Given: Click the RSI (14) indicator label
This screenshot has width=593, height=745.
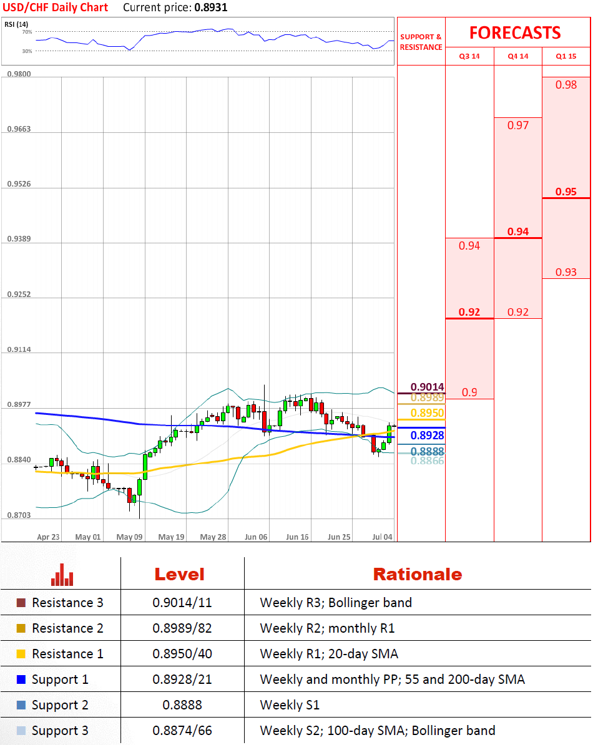Looking at the screenshot, I should (16, 24).
